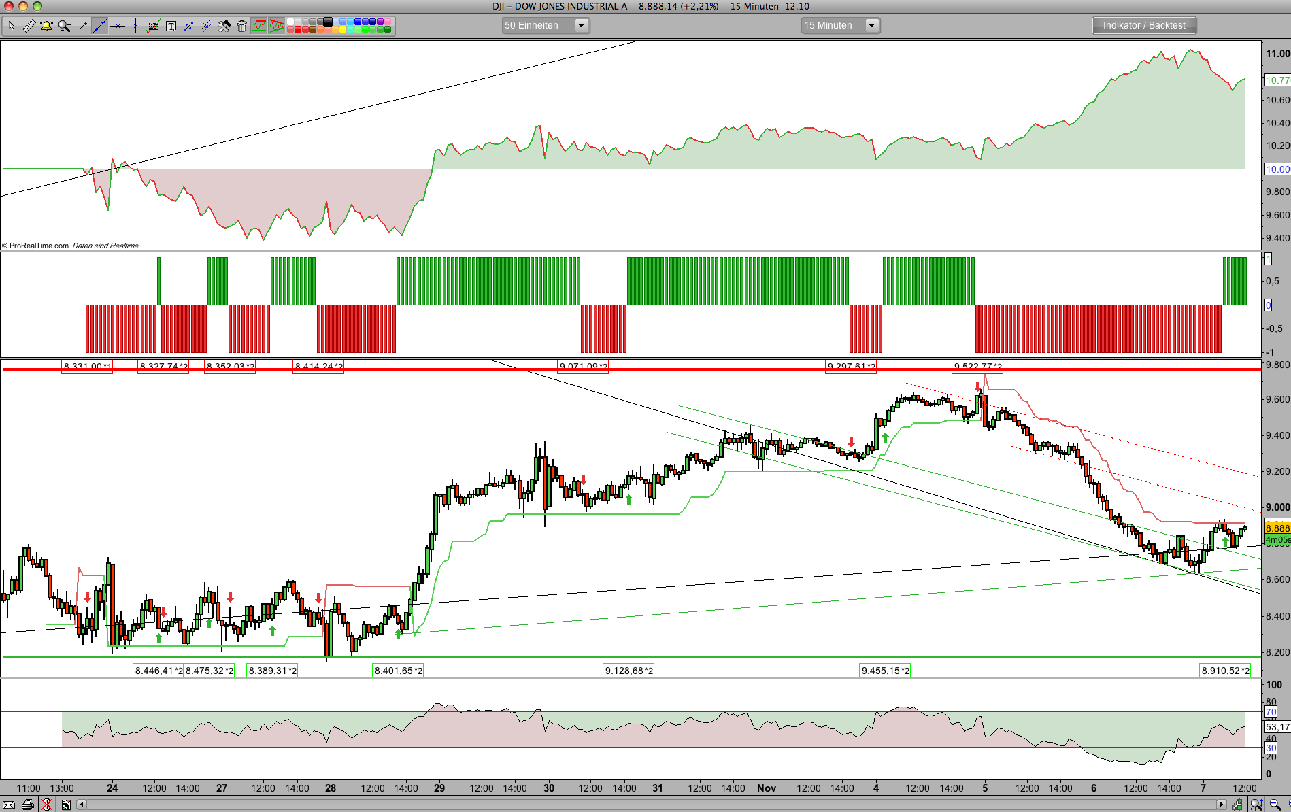This screenshot has width=1291, height=812.
Task: Pick the black color swatch
Action: pyautogui.click(x=328, y=22)
